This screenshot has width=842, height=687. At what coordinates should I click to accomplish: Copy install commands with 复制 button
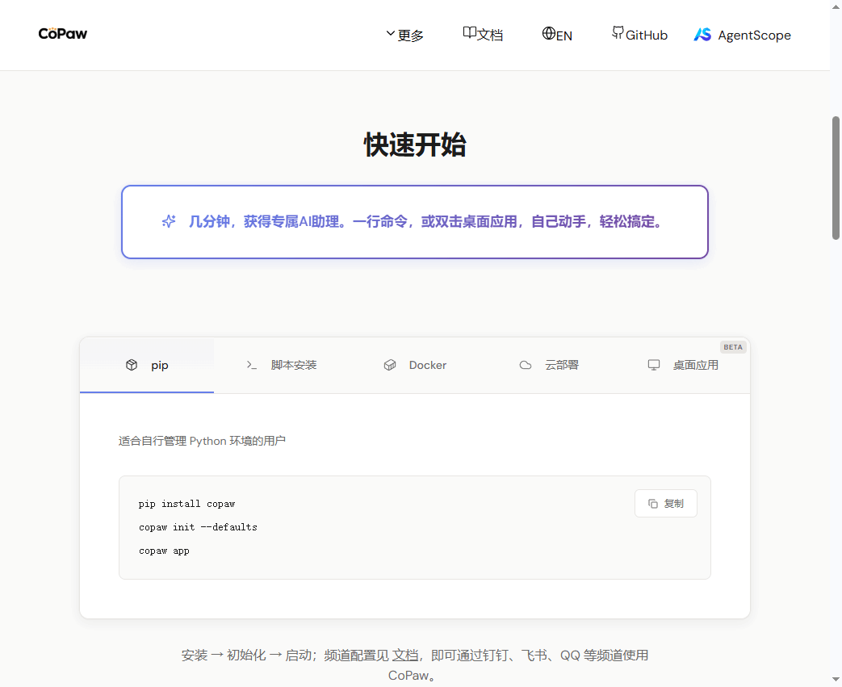665,504
